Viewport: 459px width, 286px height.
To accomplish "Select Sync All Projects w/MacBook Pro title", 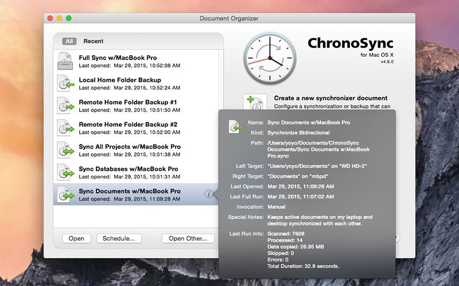I will tap(130, 147).
